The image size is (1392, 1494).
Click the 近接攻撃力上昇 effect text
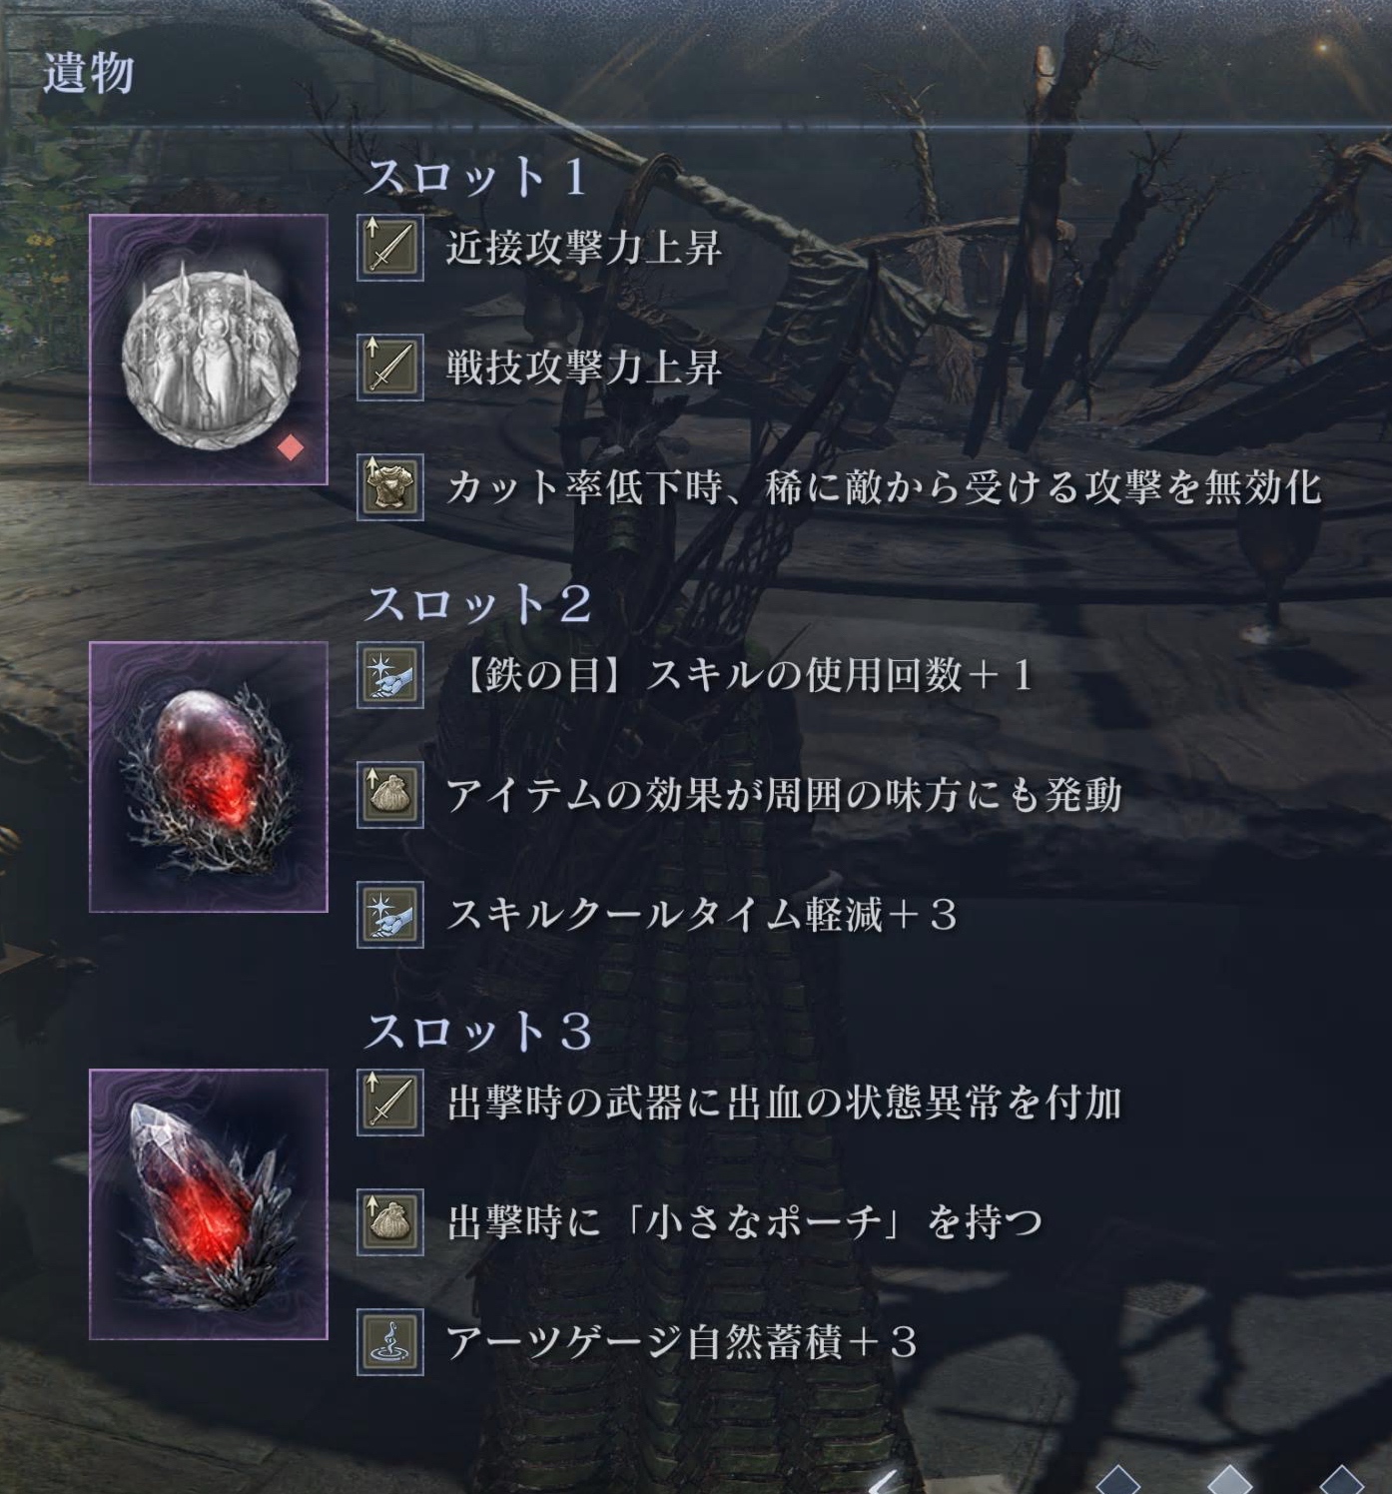click(x=584, y=248)
